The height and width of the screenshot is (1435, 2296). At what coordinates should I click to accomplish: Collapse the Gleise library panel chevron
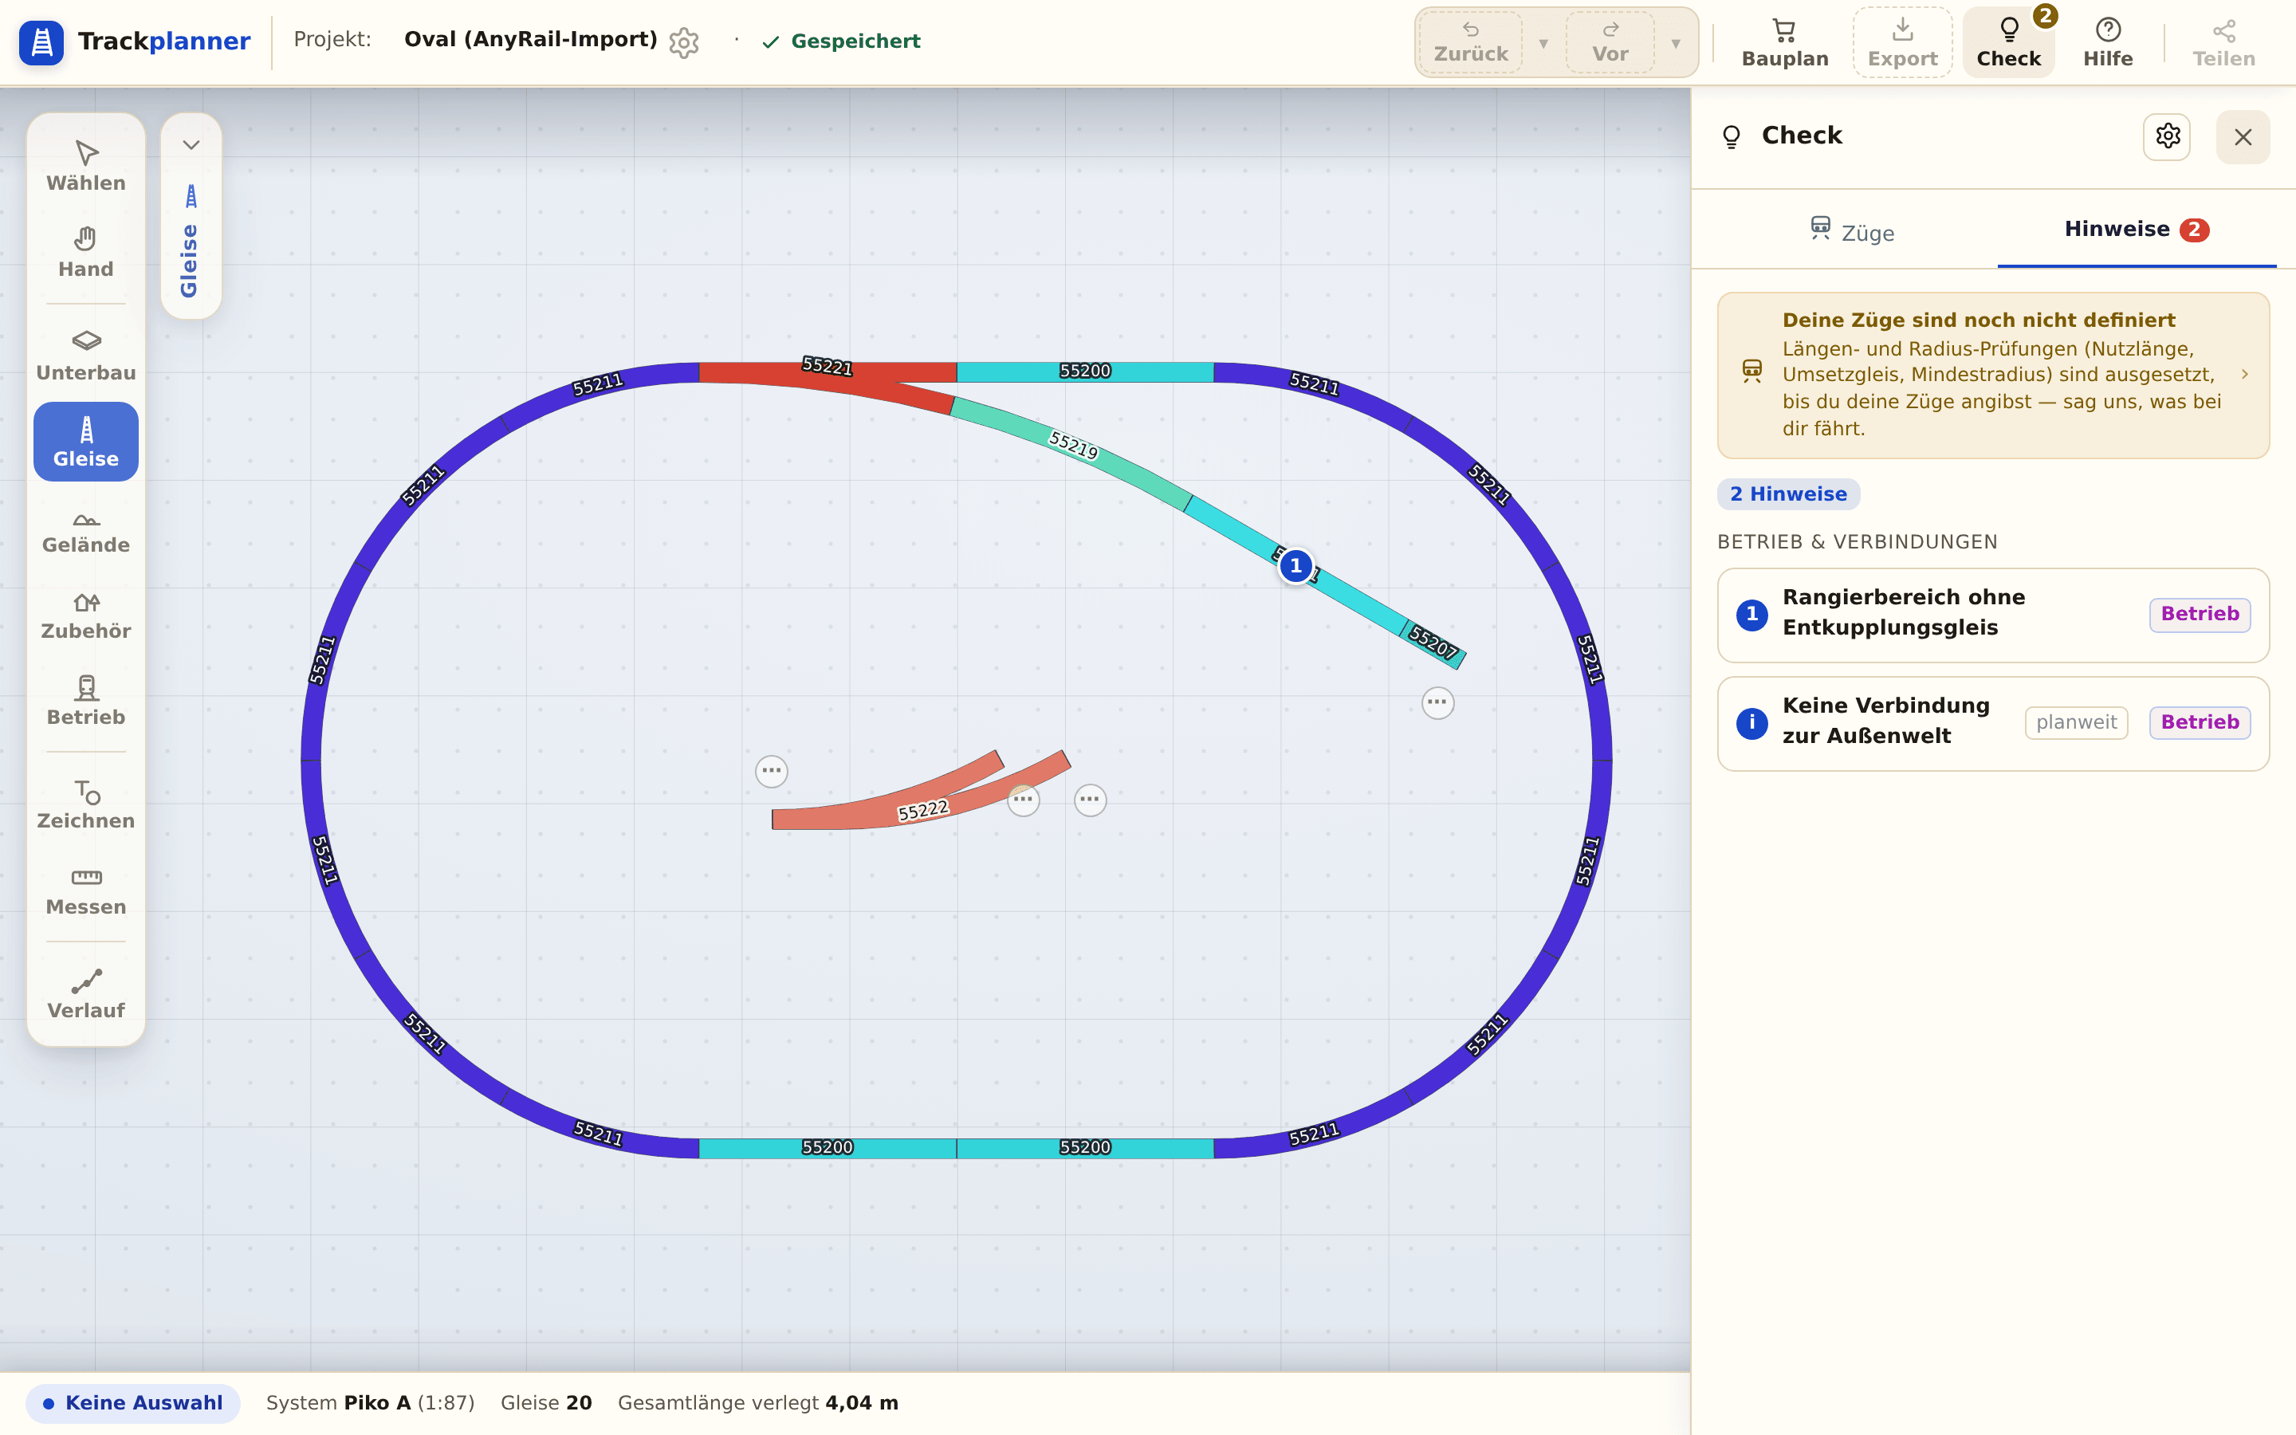(x=191, y=145)
